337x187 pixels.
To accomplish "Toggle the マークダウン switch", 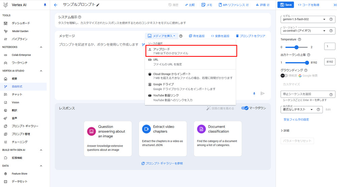I will 245,108.
